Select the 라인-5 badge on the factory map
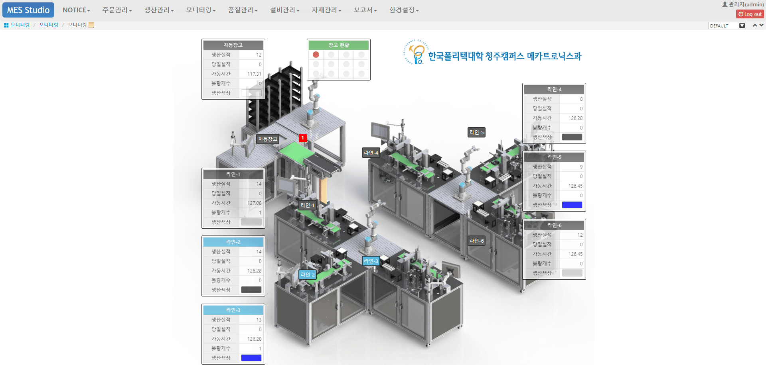Image resolution: width=766 pixels, height=365 pixels. (x=476, y=132)
